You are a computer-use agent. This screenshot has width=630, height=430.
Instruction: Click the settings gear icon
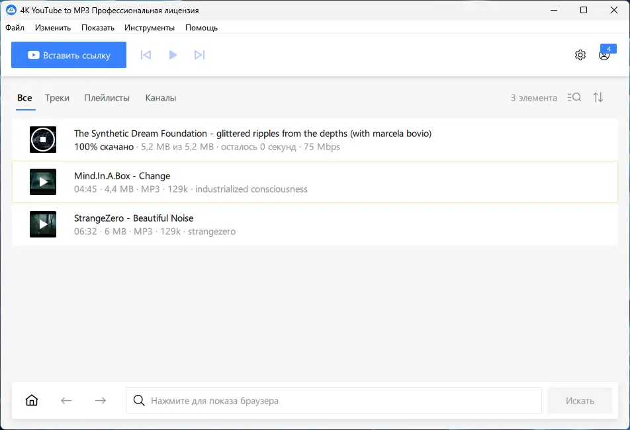click(x=580, y=55)
